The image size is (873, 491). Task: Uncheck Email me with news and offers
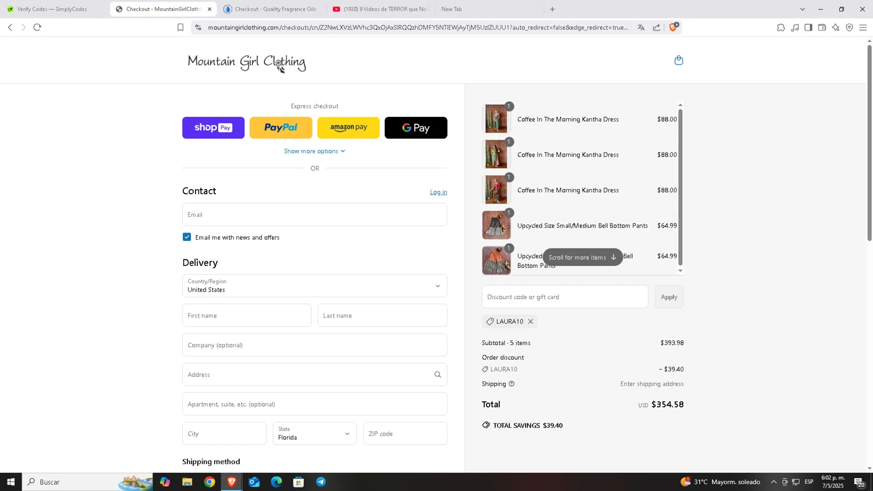pos(187,237)
